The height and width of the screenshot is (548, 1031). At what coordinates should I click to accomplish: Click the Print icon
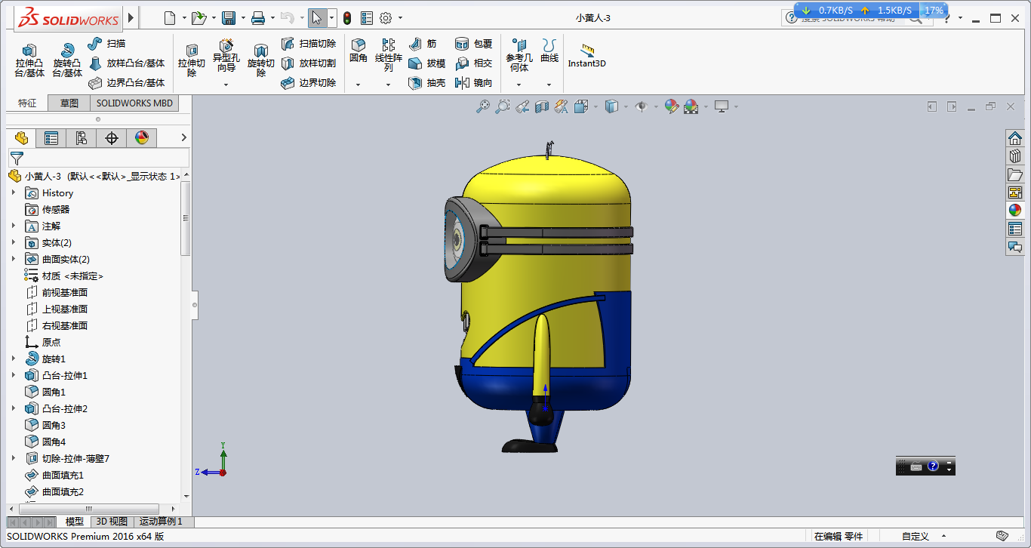pyautogui.click(x=258, y=17)
